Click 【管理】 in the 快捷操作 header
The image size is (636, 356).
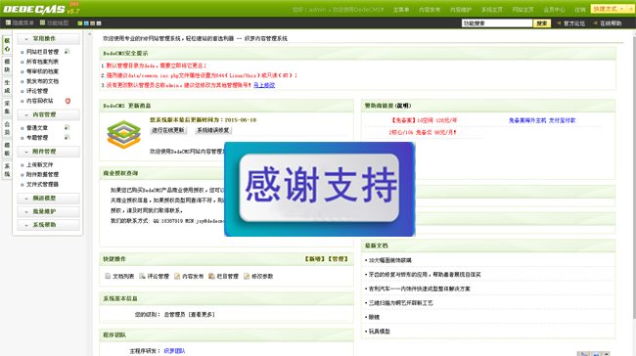338,259
